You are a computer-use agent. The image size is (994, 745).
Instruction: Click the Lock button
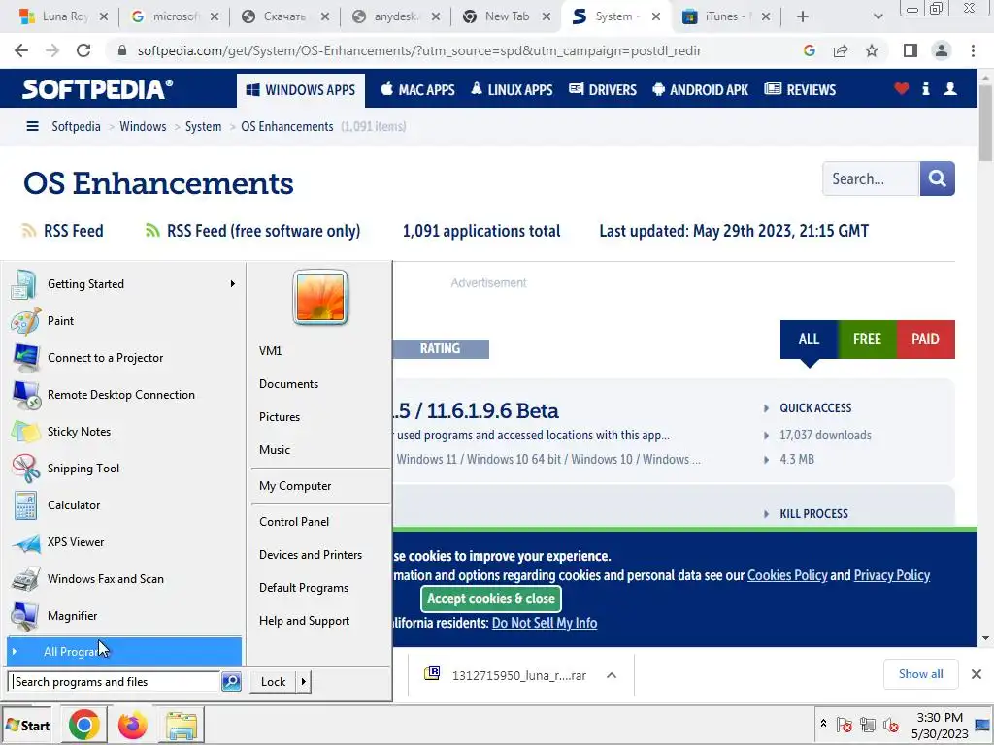pyautogui.click(x=273, y=682)
